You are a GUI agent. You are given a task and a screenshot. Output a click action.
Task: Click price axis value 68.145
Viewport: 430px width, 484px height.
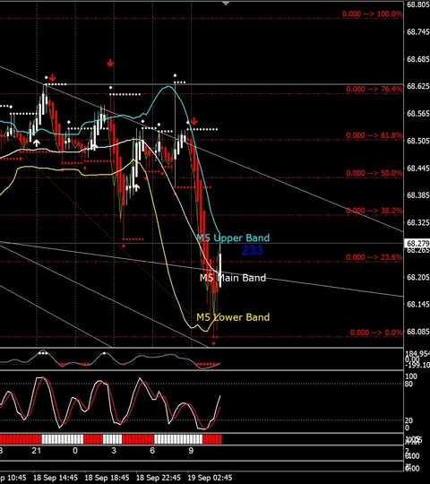(x=418, y=305)
